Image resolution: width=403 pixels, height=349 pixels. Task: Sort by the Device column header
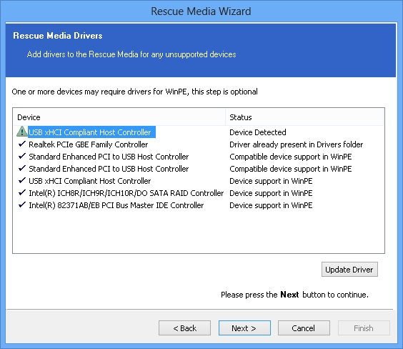pos(119,117)
